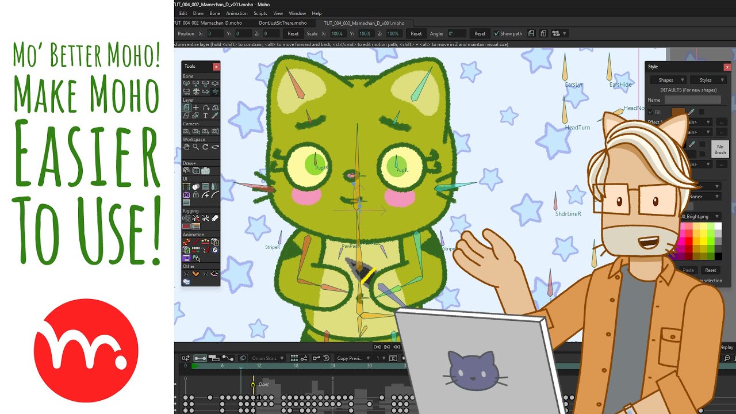The width and height of the screenshot is (736, 414).
Task: Select the Zoom Workspace magnifier tool
Action: pos(196,147)
